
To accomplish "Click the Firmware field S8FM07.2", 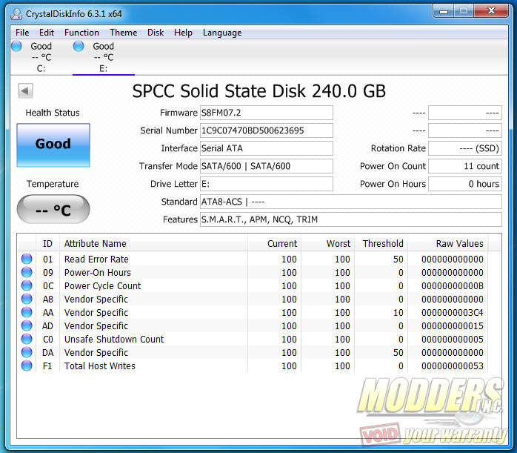I will [267, 113].
